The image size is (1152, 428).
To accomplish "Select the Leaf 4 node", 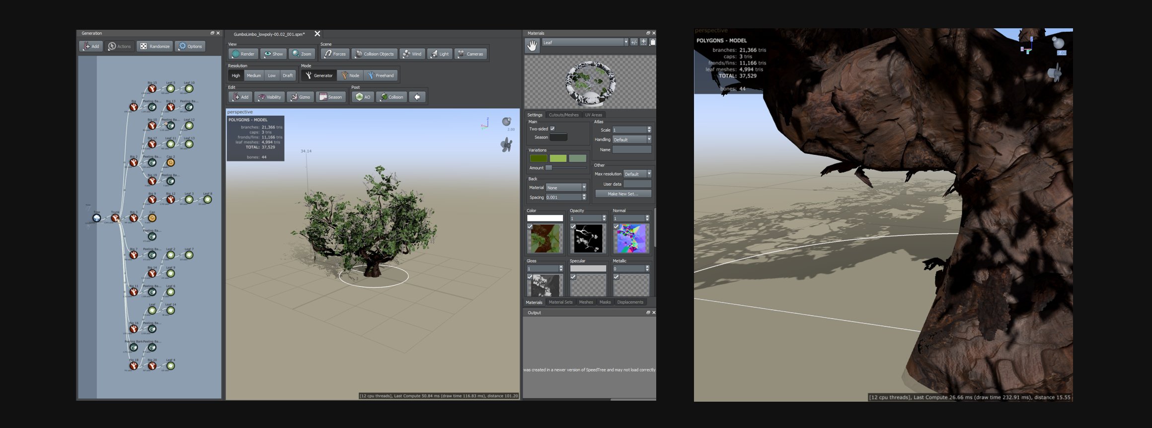I will pyautogui.click(x=170, y=366).
